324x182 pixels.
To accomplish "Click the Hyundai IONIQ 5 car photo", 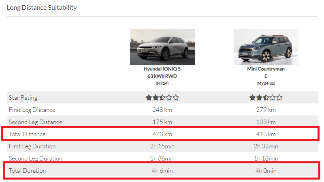I will (x=162, y=47).
